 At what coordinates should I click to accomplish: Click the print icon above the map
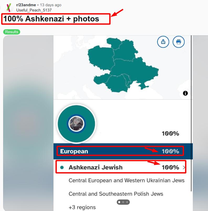point(179,42)
